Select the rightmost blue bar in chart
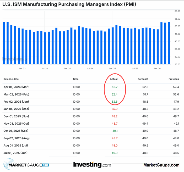 click(169, 43)
